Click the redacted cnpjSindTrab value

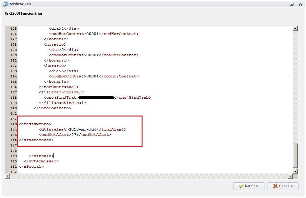(x=96, y=97)
